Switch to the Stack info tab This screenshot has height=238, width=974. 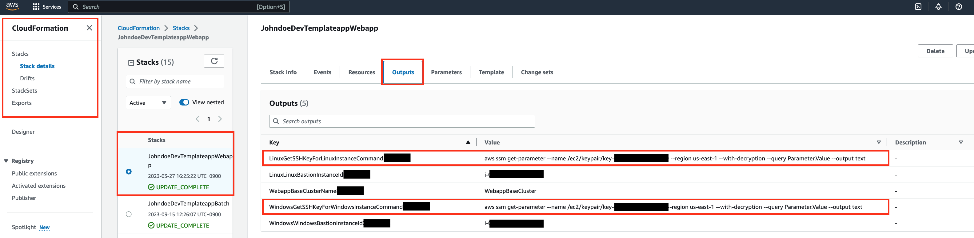pyautogui.click(x=283, y=72)
